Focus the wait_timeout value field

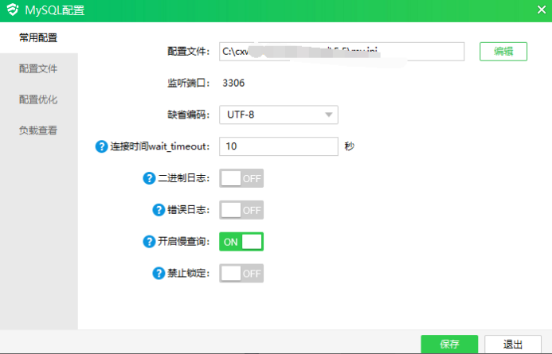[279, 146]
